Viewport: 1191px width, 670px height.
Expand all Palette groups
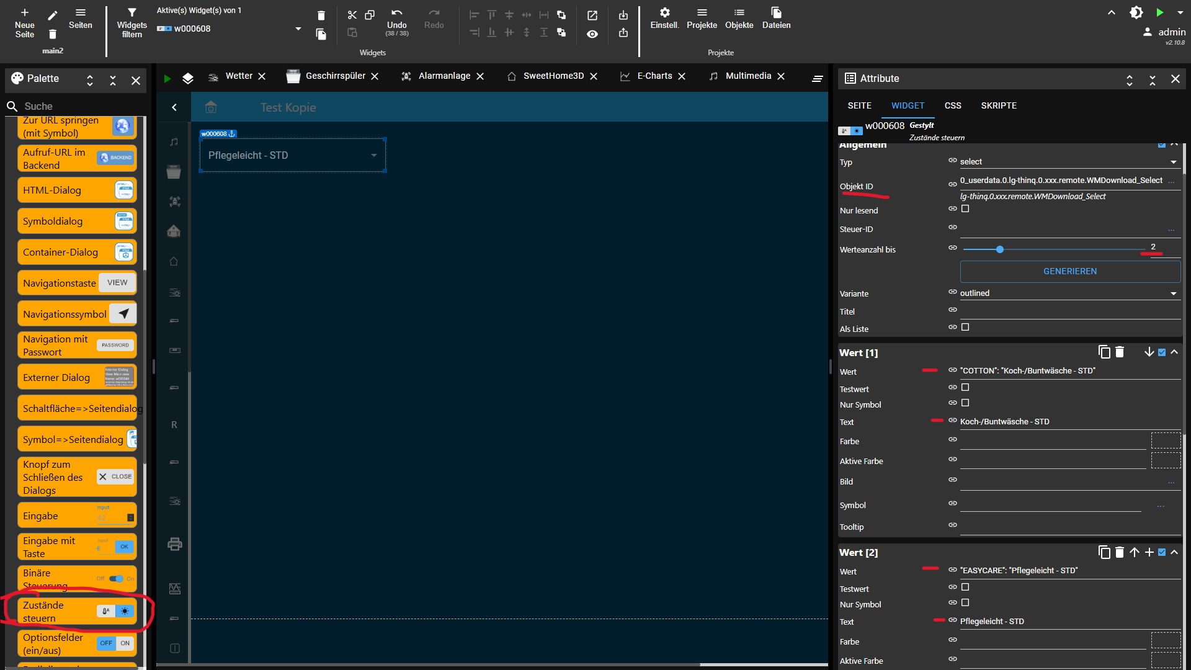[x=90, y=80]
